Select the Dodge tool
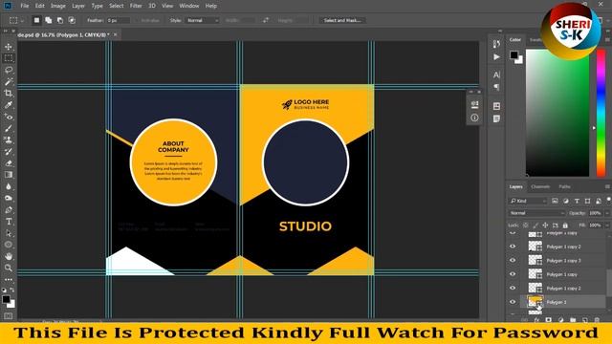This screenshot has width=612, height=344. click(x=9, y=198)
